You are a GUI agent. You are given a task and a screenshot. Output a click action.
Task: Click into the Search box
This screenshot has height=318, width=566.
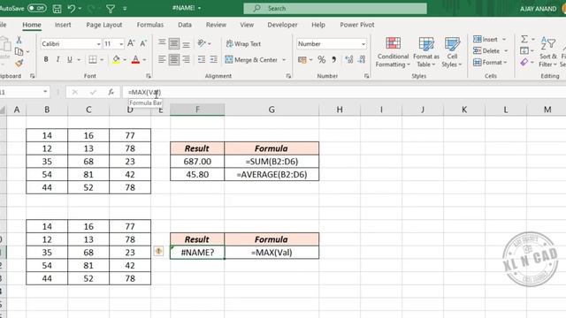[335, 8]
